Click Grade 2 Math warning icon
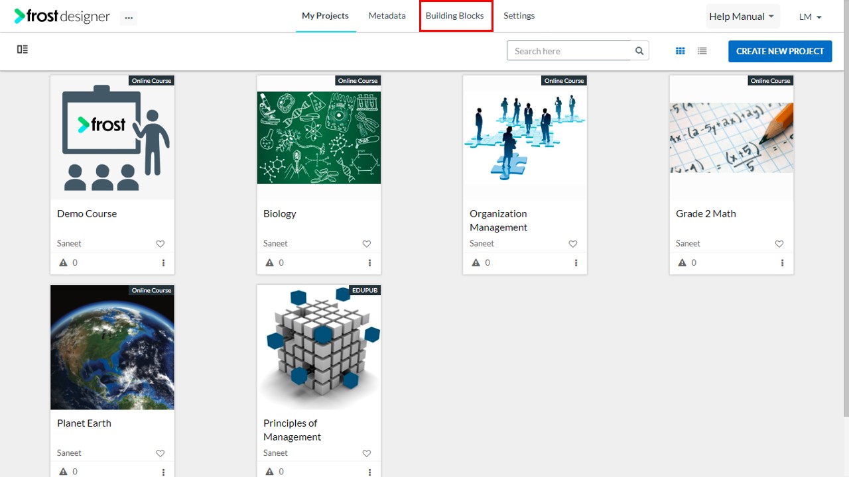 pos(683,263)
